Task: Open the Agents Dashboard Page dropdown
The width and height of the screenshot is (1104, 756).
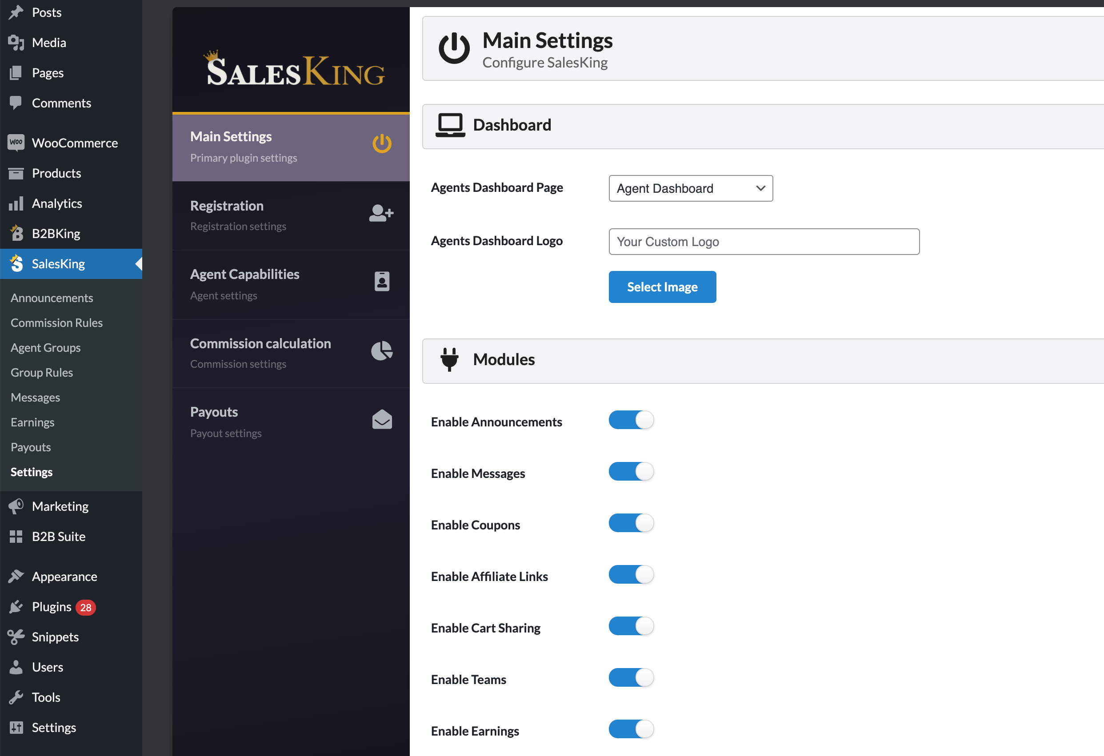Action: point(690,188)
